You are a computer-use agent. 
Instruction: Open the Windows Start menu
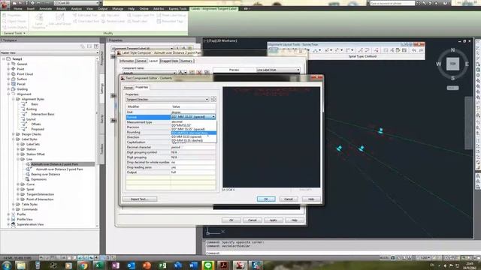[7, 265]
